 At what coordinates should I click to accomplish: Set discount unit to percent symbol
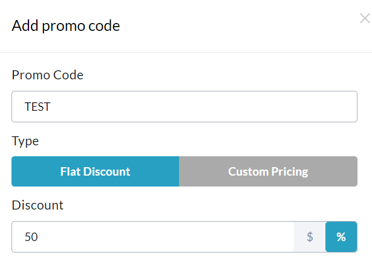(x=341, y=237)
